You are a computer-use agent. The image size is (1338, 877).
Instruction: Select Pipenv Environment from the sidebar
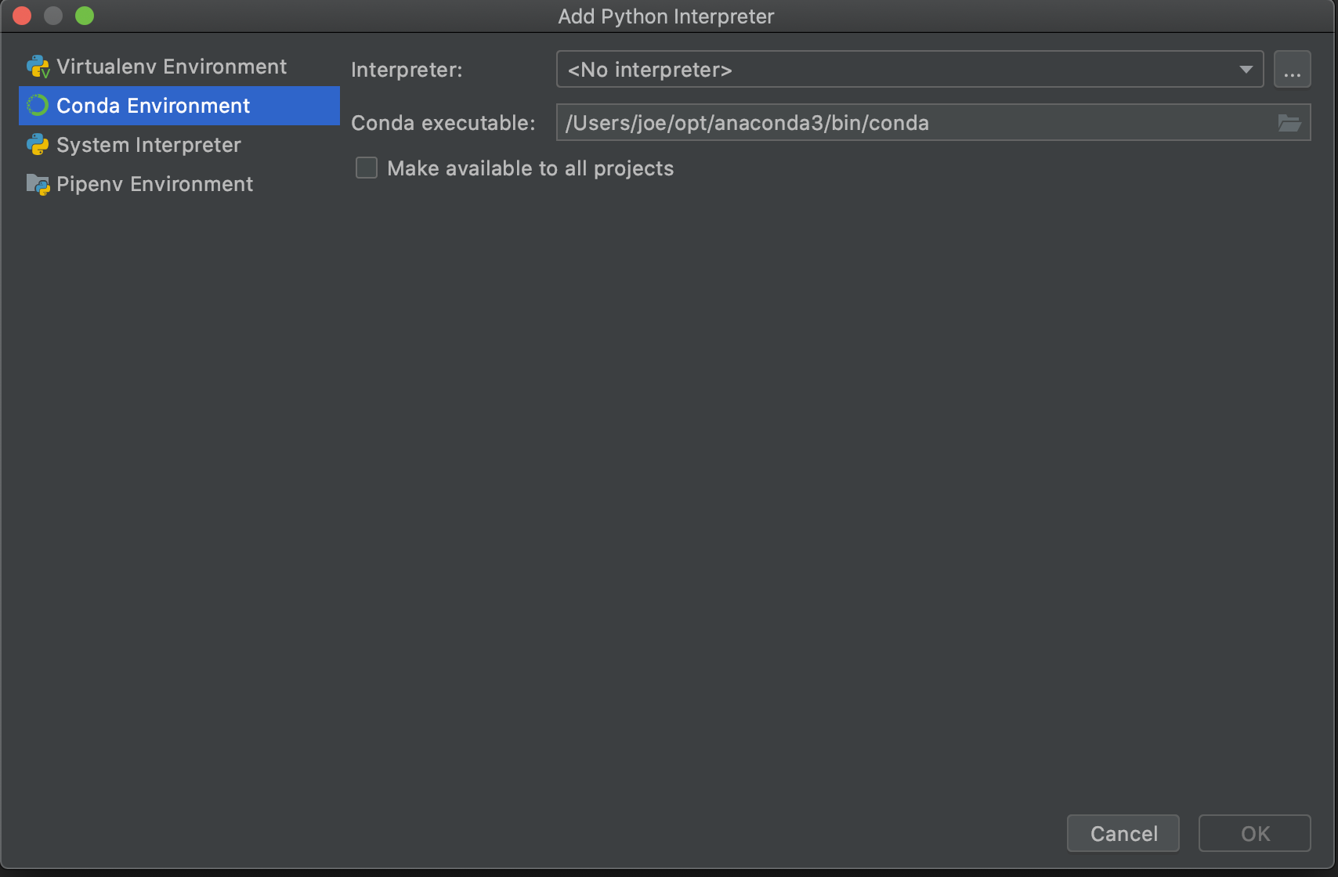pos(154,183)
